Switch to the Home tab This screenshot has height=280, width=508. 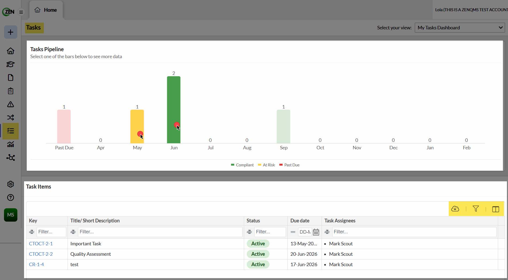[46, 10]
